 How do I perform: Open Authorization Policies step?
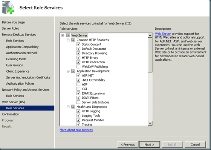(20, 84)
